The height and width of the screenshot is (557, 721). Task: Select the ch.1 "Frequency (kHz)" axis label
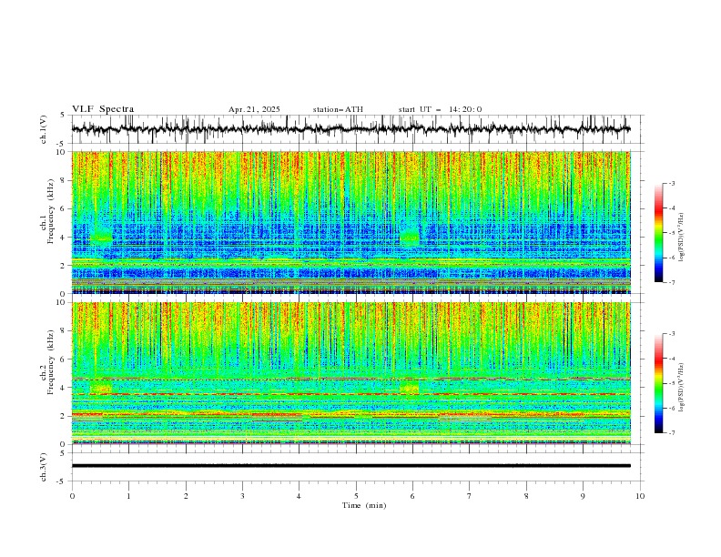click(x=50, y=211)
